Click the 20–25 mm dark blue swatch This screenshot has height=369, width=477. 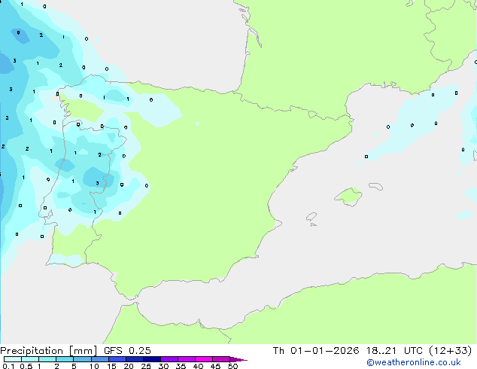point(134,359)
